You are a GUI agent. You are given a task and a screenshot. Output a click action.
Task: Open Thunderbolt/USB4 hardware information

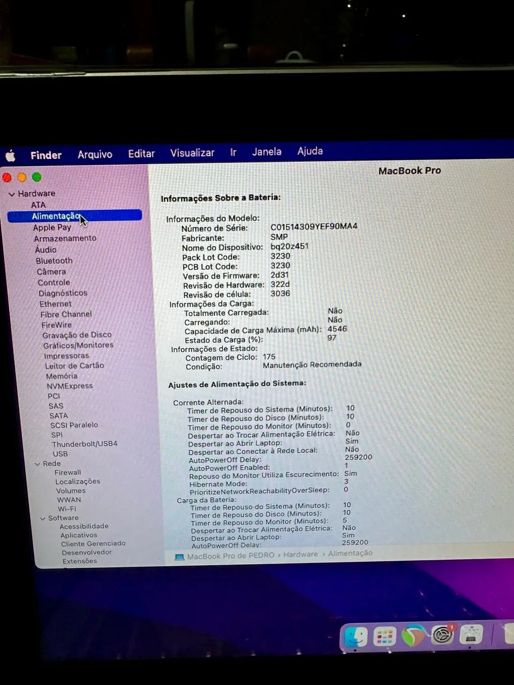coord(85,444)
